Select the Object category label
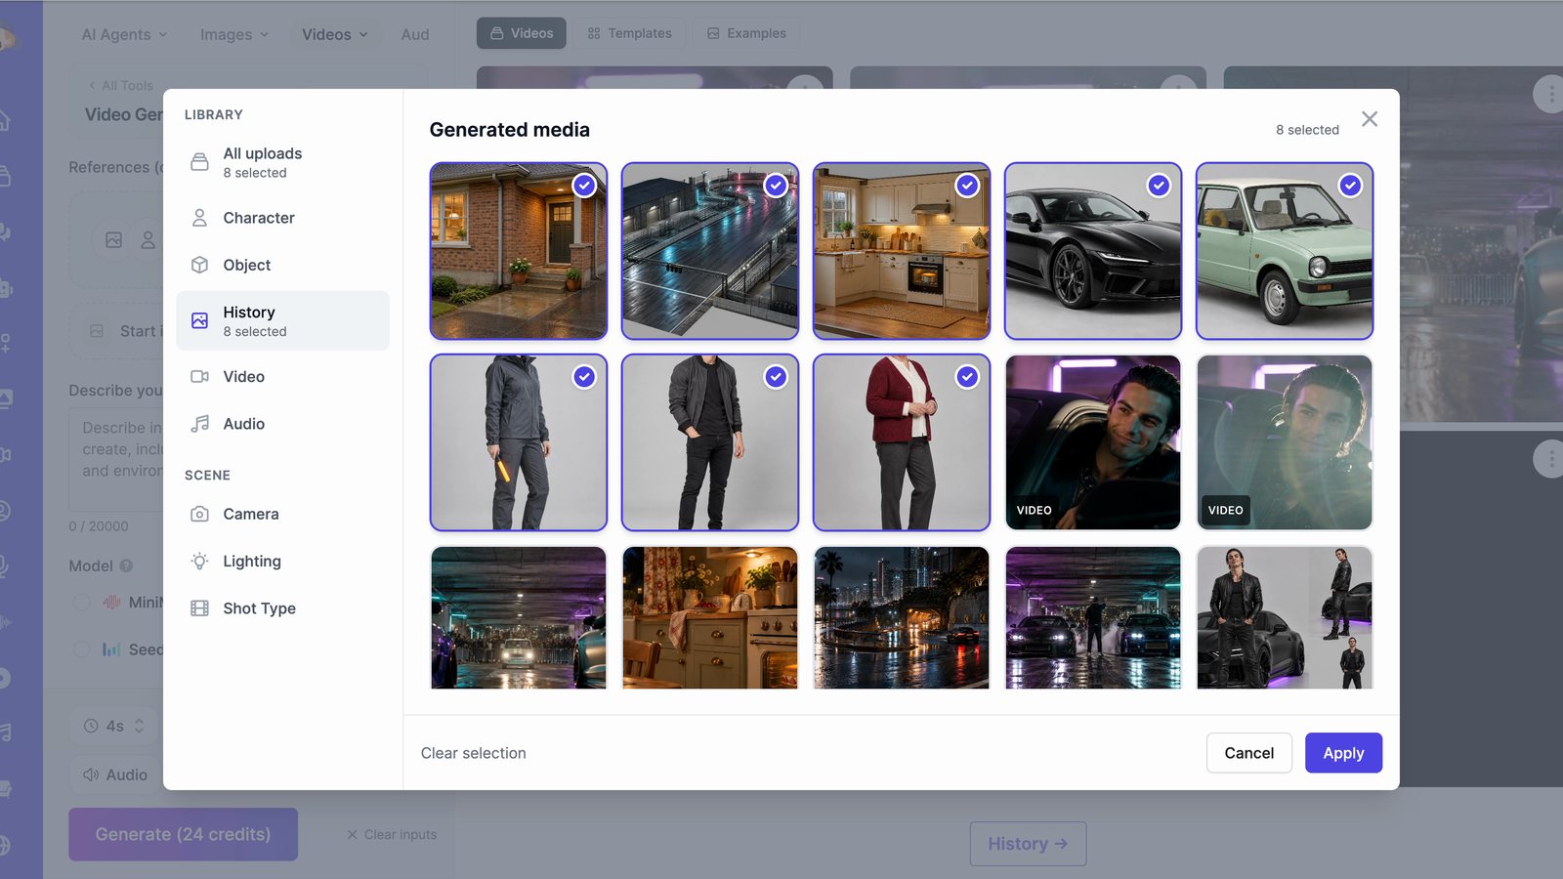 coord(247,265)
